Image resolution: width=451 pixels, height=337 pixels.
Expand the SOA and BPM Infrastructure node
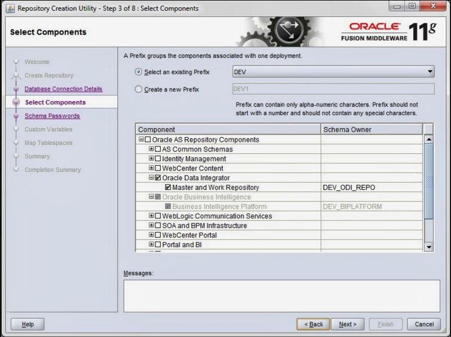tap(151, 225)
